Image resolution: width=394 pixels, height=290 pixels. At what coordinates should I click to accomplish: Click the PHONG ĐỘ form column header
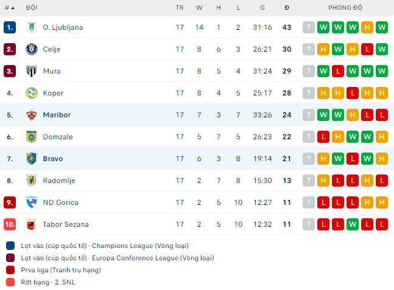click(x=345, y=8)
